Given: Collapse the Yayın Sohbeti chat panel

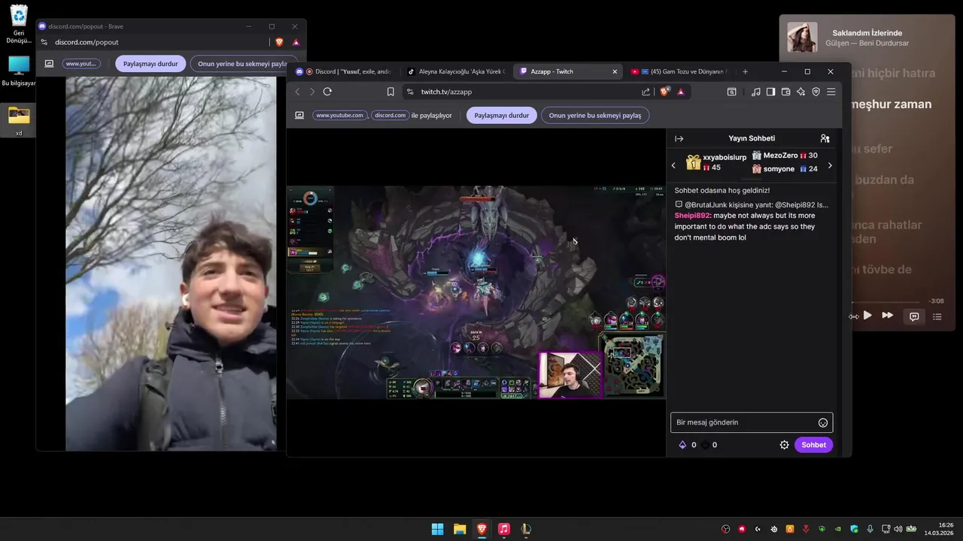Looking at the screenshot, I should [679, 138].
